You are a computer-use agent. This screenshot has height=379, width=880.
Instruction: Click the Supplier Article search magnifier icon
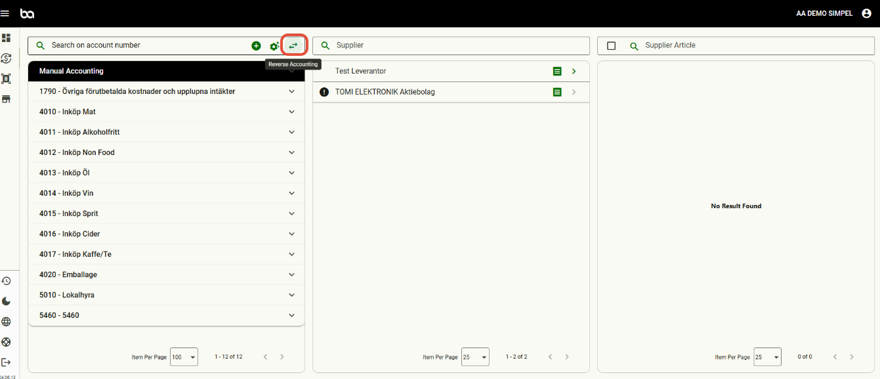click(634, 46)
